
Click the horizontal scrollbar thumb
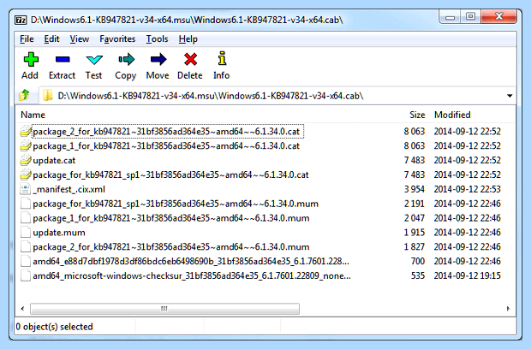click(164, 309)
